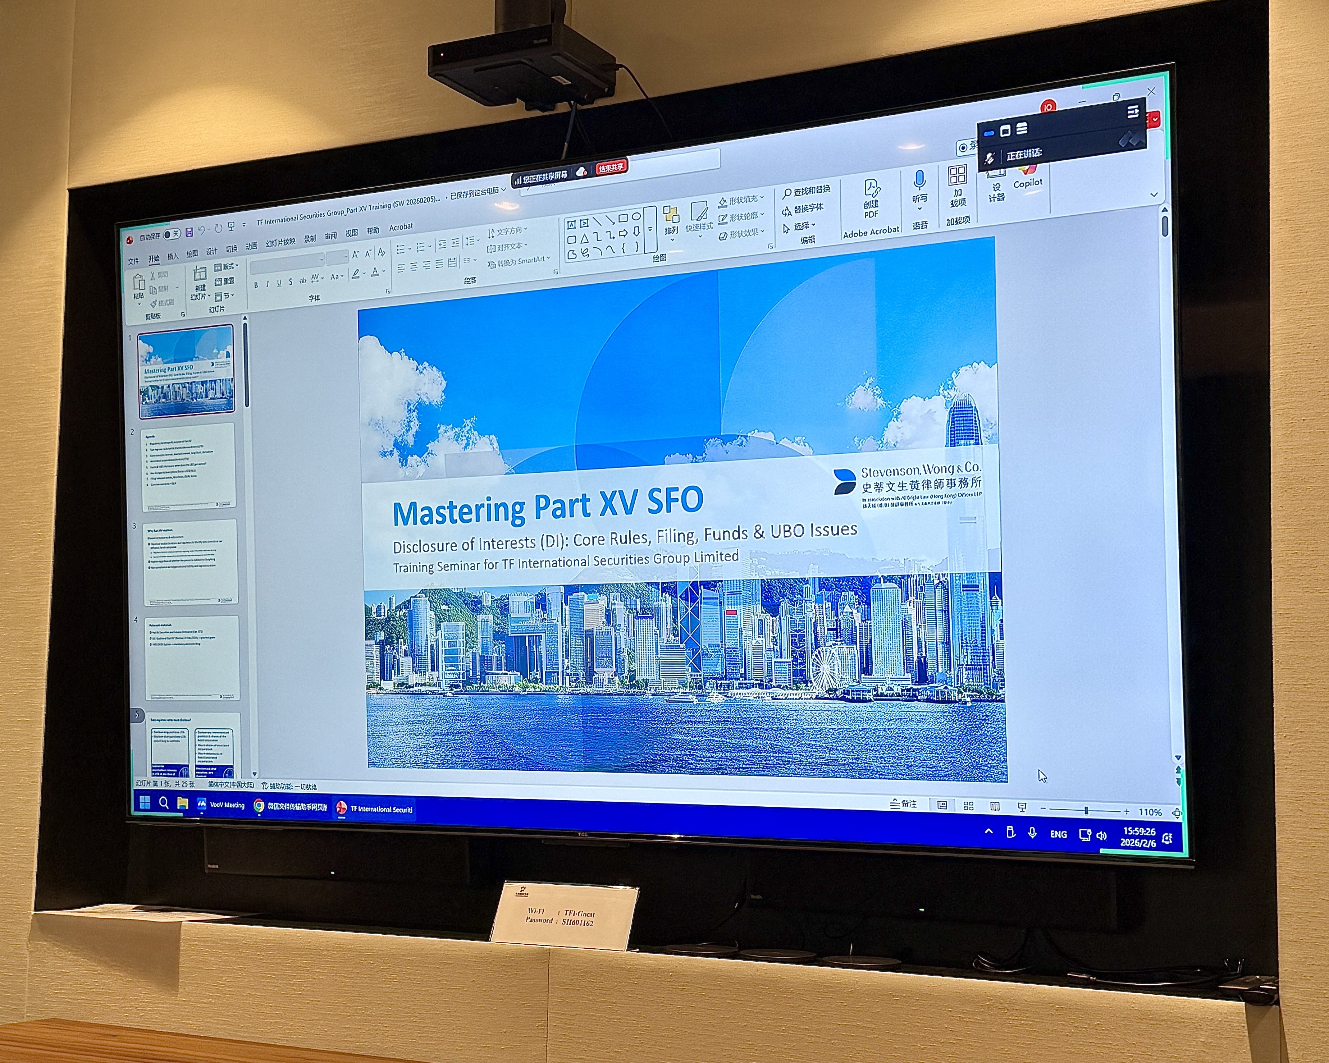The height and width of the screenshot is (1063, 1329).
Task: Switch to Reading view in status bar
Action: (995, 807)
